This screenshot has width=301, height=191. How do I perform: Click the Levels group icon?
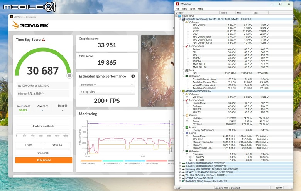187,127
